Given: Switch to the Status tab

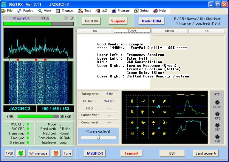Looking at the screenshot, I should [x=169, y=31].
